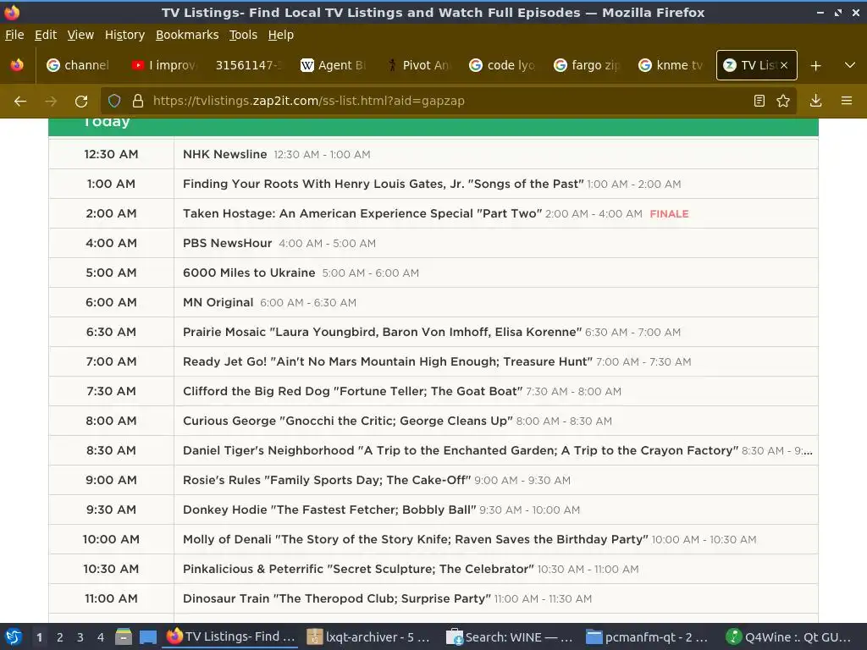Open 6000 Miles to Ukraine listing
The height and width of the screenshot is (650, 867).
click(x=249, y=273)
